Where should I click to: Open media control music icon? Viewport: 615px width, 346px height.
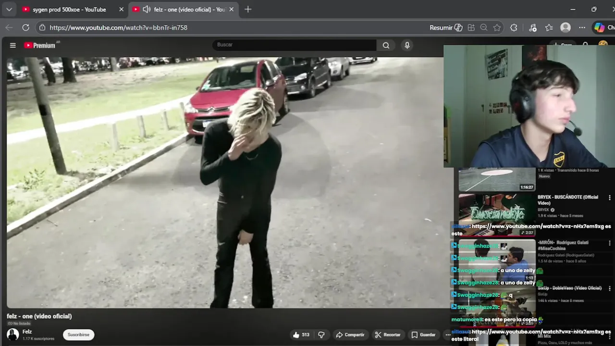click(532, 27)
